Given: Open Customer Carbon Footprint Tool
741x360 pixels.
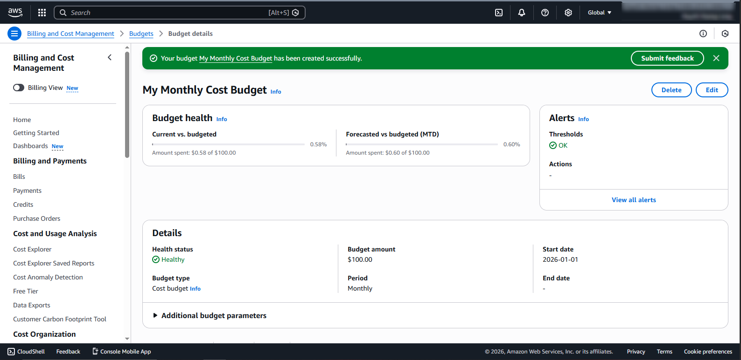Looking at the screenshot, I should pyautogui.click(x=60, y=319).
